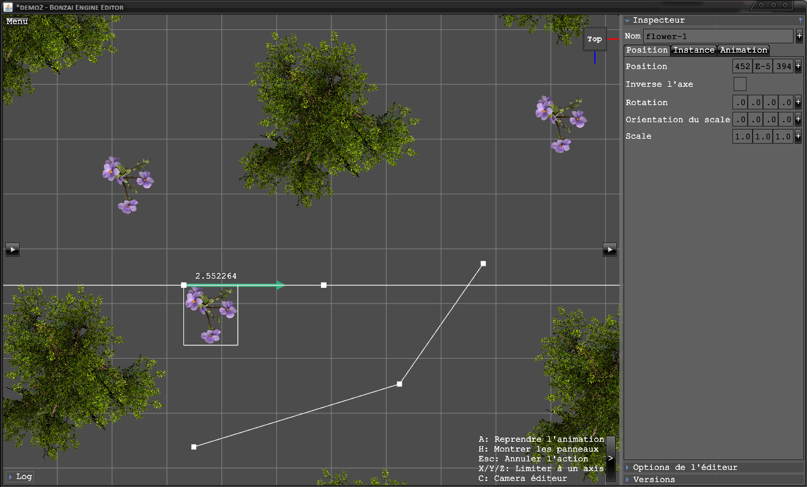Click the plus button beside the Nom field
Viewport: 807px width, 487px height.
pyautogui.click(x=799, y=37)
